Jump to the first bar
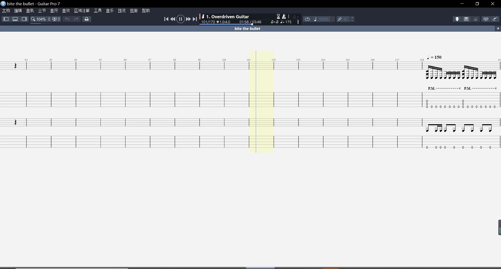 pyautogui.click(x=166, y=19)
